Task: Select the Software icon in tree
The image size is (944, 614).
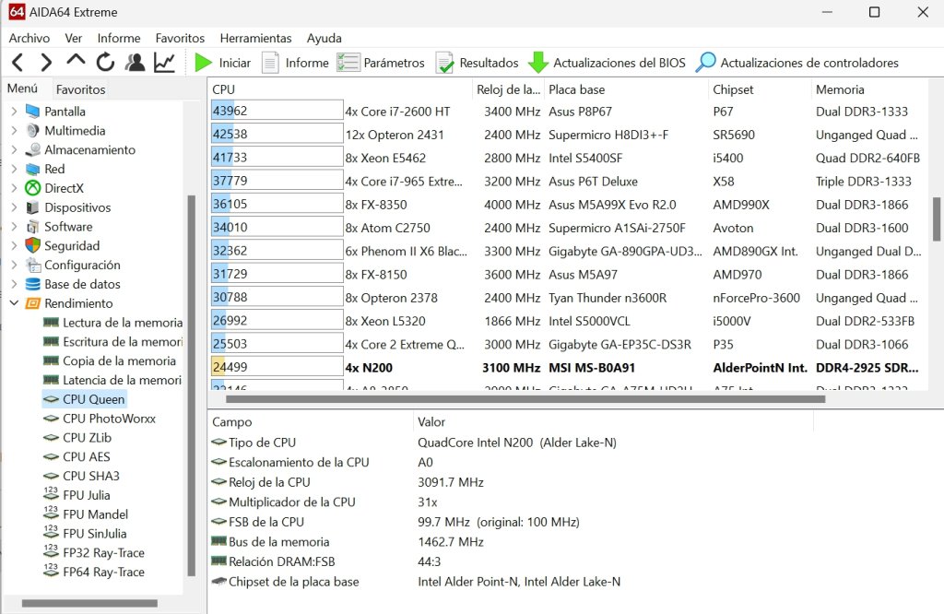Action: click(x=32, y=227)
